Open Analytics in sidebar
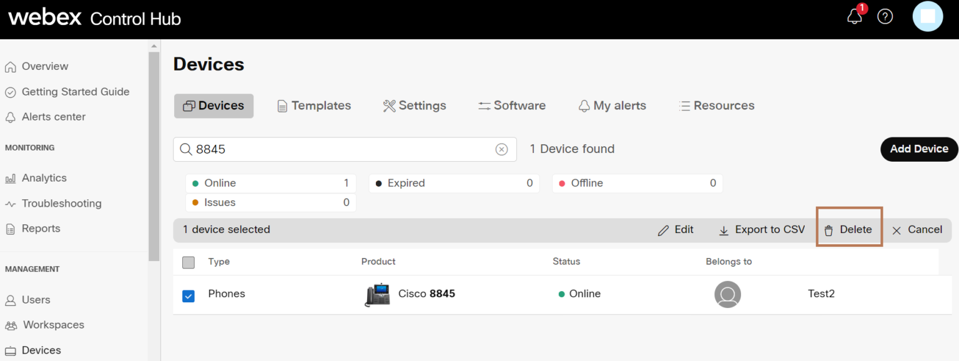Viewport: 959px width, 361px height. (x=44, y=177)
